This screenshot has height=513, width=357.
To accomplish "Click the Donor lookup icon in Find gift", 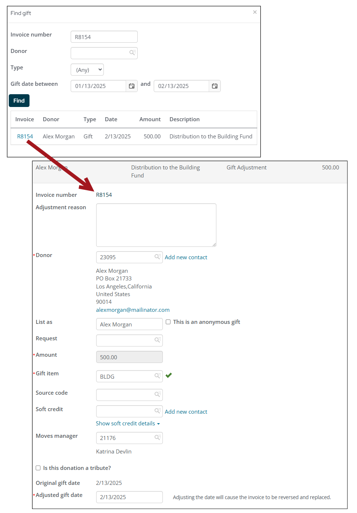I will point(132,53).
